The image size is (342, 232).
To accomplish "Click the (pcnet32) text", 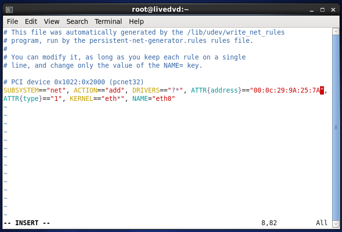I will coord(127,82).
